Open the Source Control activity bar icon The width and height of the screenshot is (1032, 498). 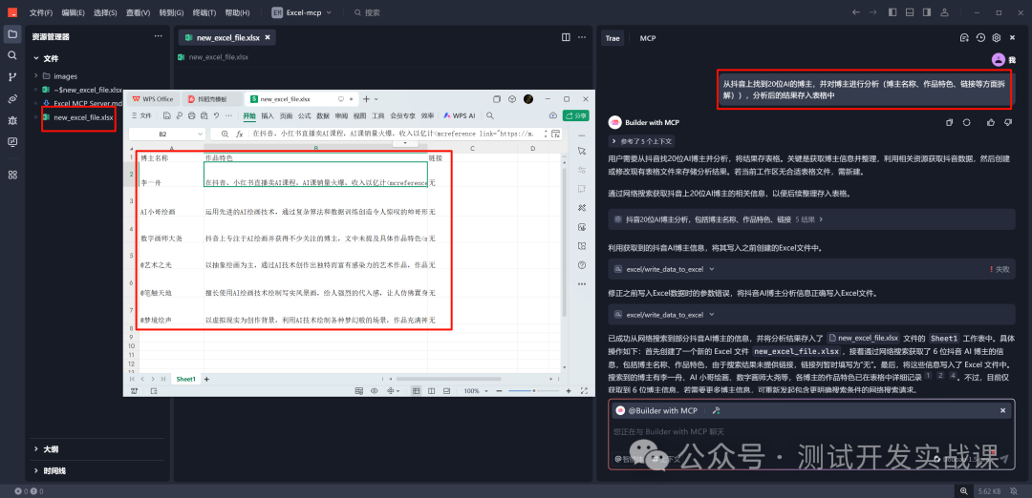tap(11, 77)
